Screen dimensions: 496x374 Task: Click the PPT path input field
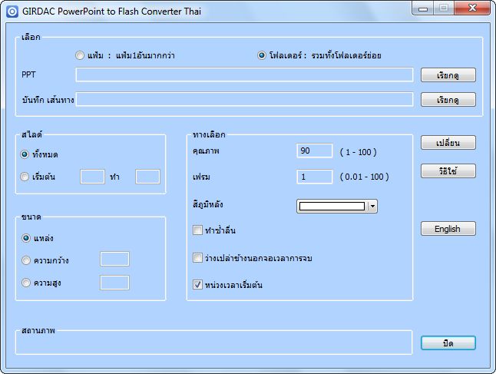click(244, 74)
